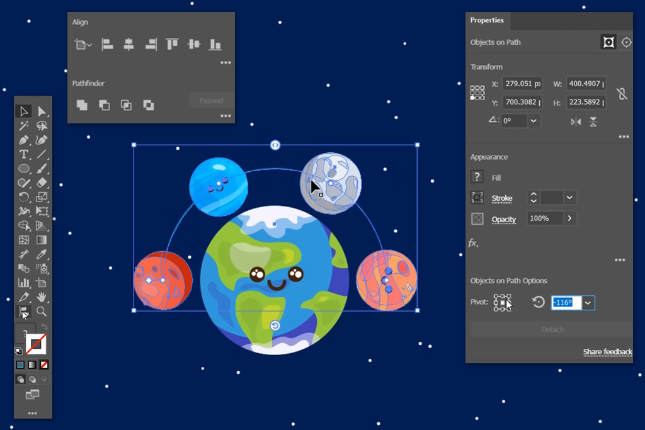The width and height of the screenshot is (645, 430).
Task: Select the Artboard tool
Action: 42,283
